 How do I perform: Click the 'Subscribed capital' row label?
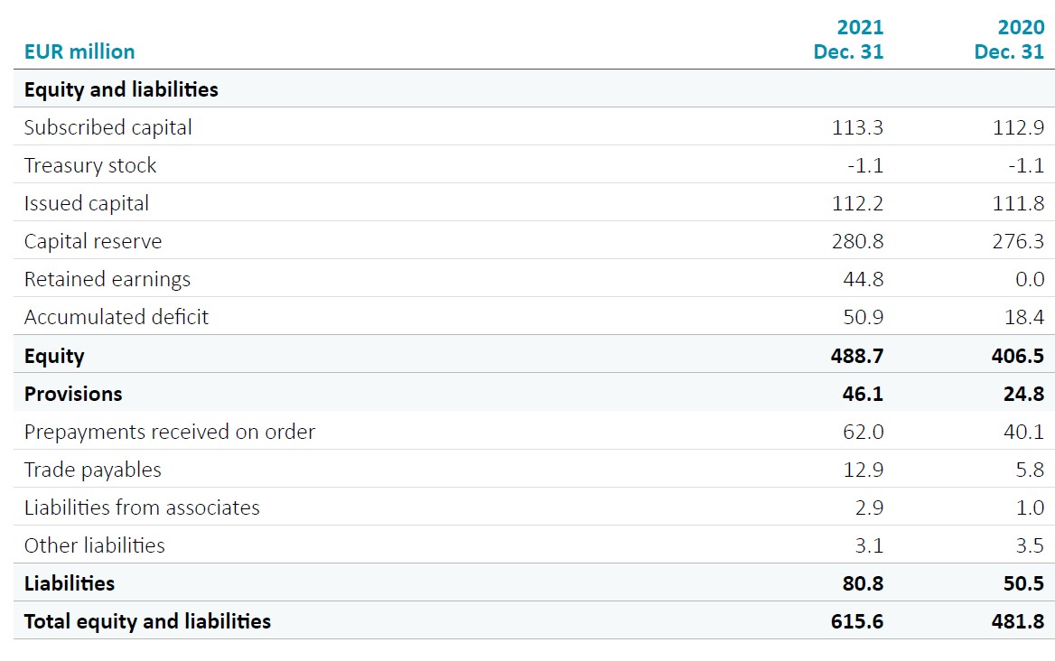click(108, 127)
